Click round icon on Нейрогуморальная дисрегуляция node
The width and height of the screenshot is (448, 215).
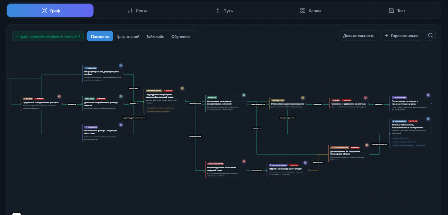(x=121, y=66)
